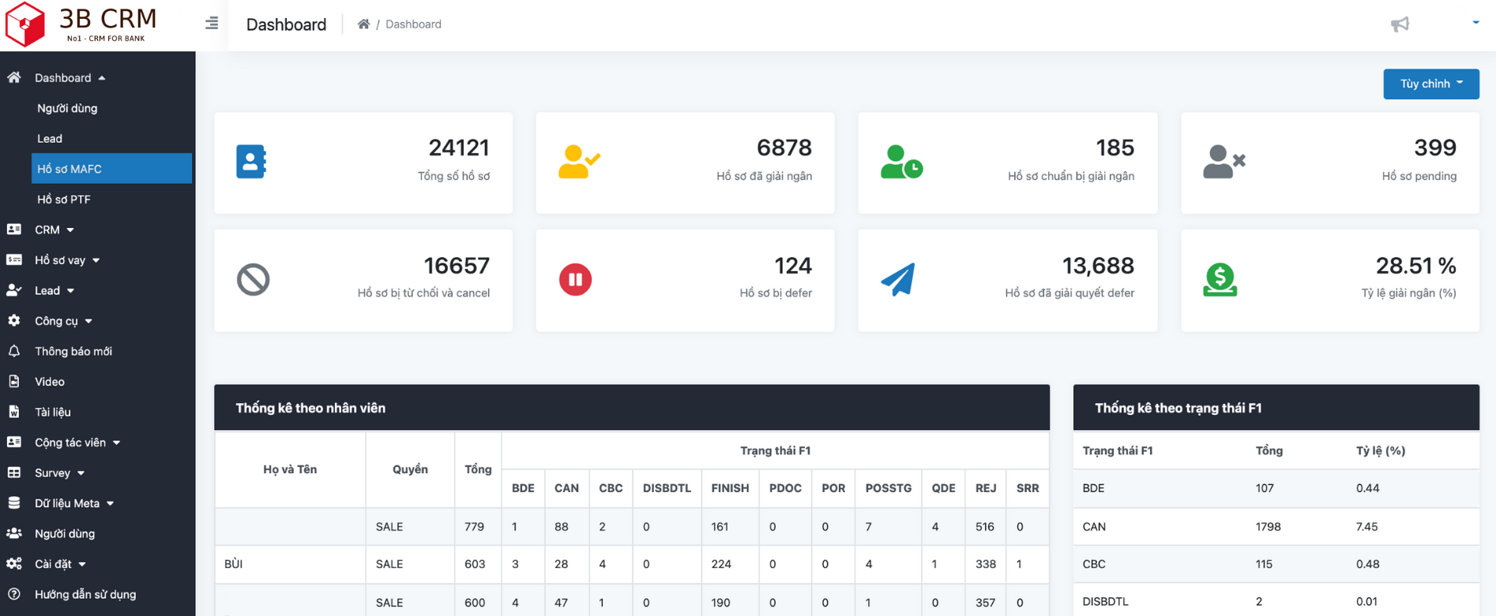
Task: Collapse the Dashboard sidebar section
Action: click(x=70, y=78)
